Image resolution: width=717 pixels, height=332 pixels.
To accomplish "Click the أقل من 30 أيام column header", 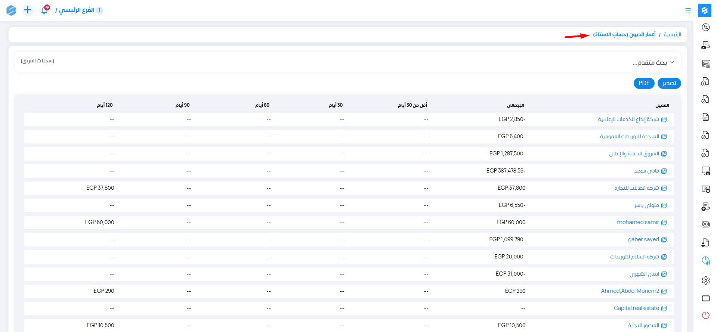I will coord(412,105).
